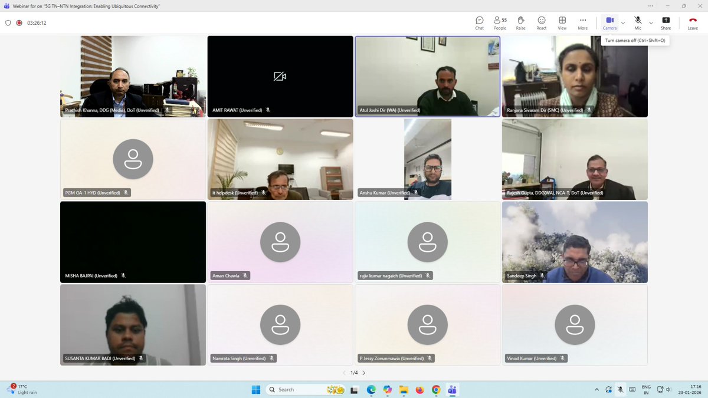Select Atul Joshi's video tile
This screenshot has width=708, height=398.
point(427,77)
